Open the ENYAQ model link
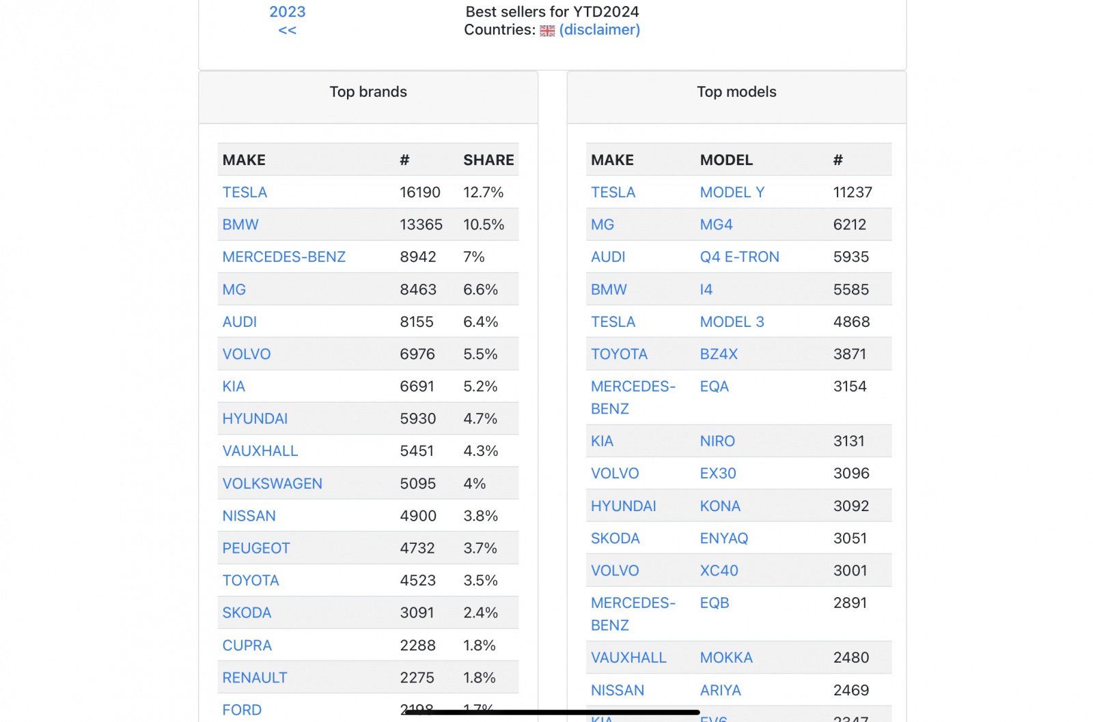The height and width of the screenshot is (722, 1093). point(724,538)
